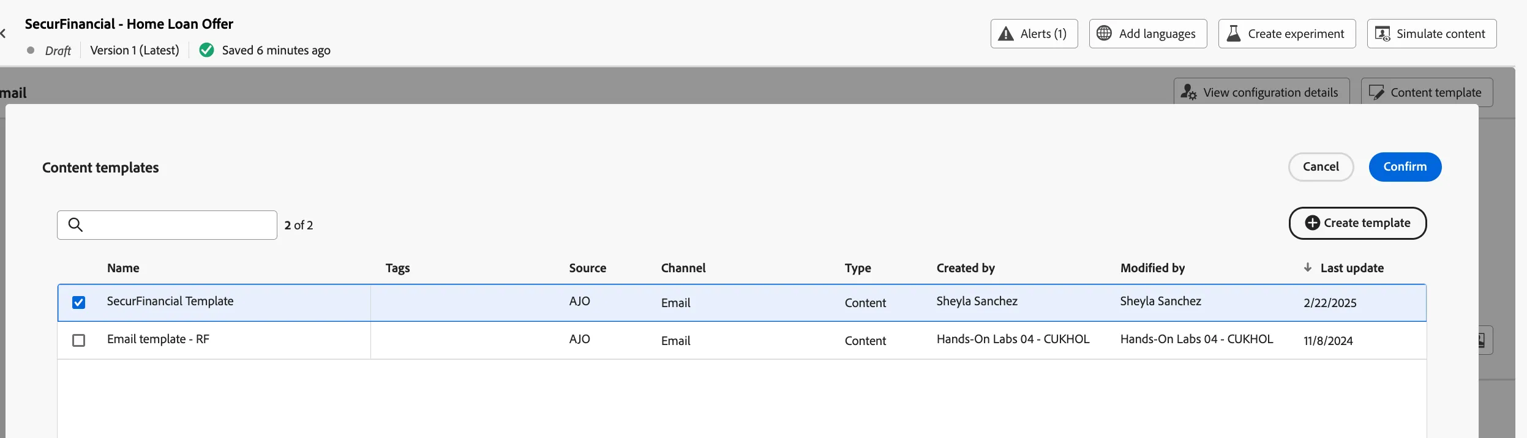Click the flask icon for Create experiment
1527x438 pixels.
click(1234, 33)
